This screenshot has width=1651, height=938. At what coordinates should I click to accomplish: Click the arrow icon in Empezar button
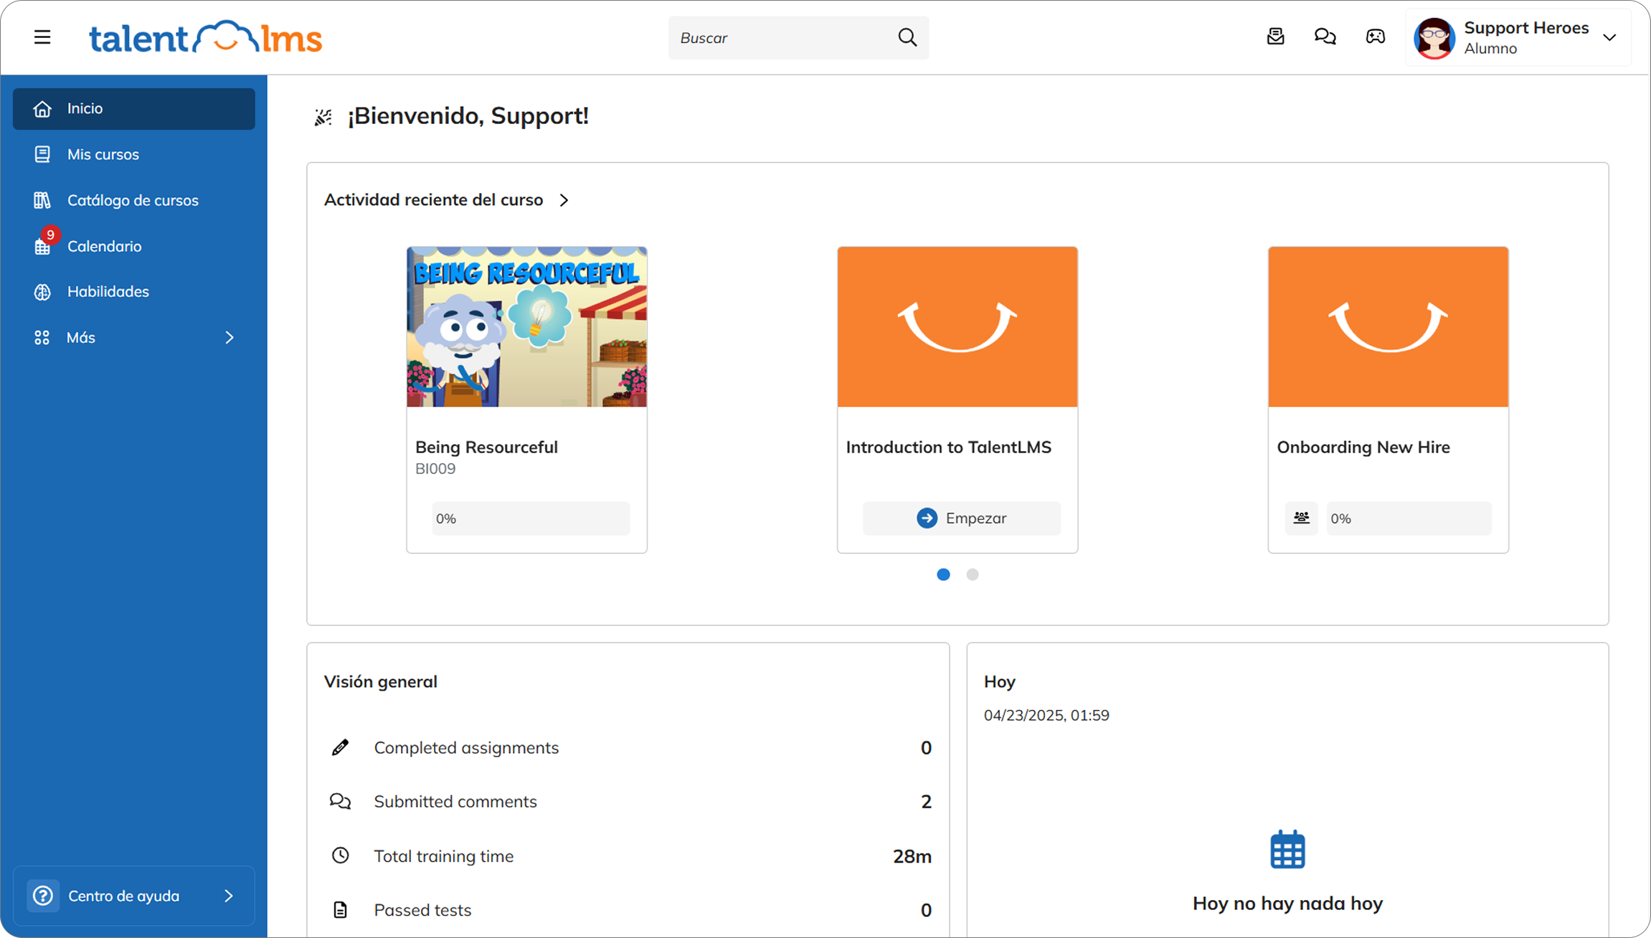927,518
